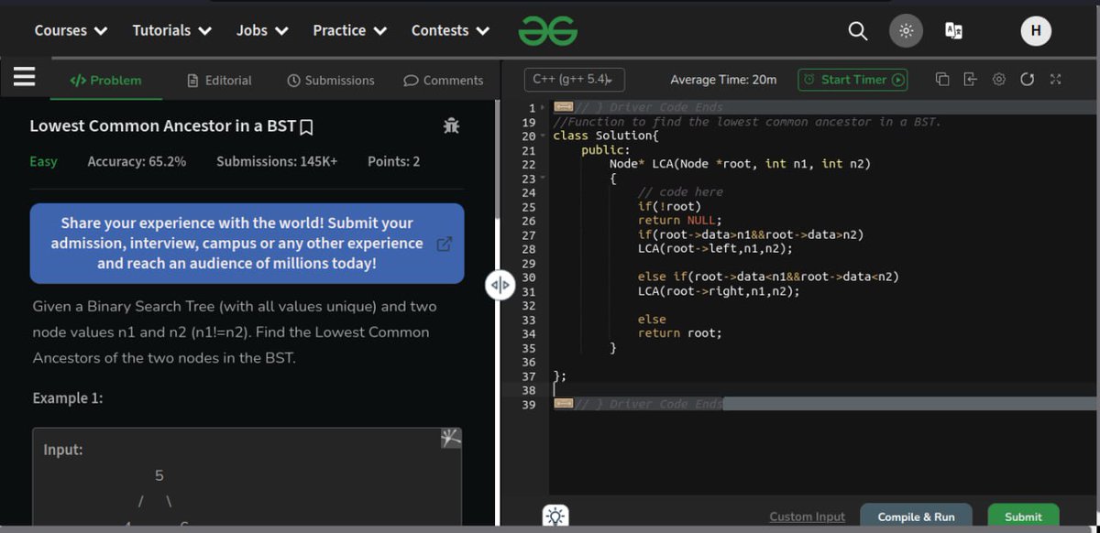The image size is (1100, 533).
Task: Toggle fullscreen editor mode
Action: (1055, 80)
